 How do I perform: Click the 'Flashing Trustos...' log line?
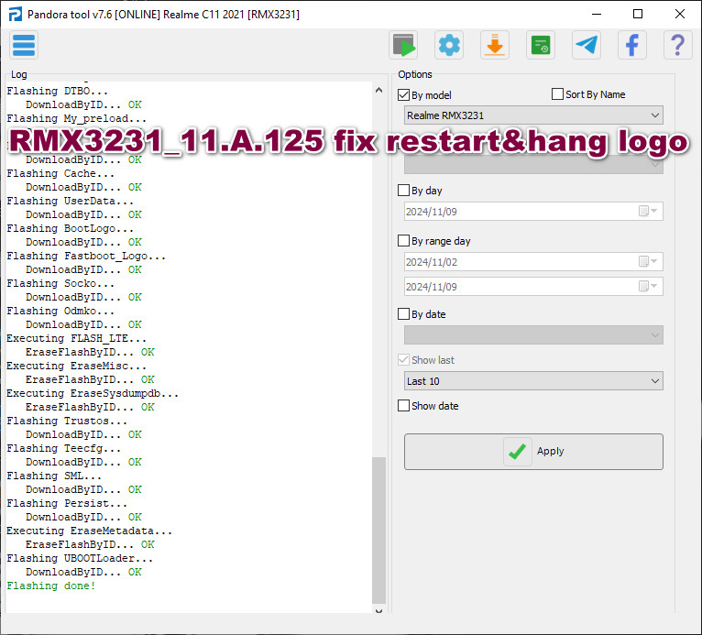tap(67, 422)
